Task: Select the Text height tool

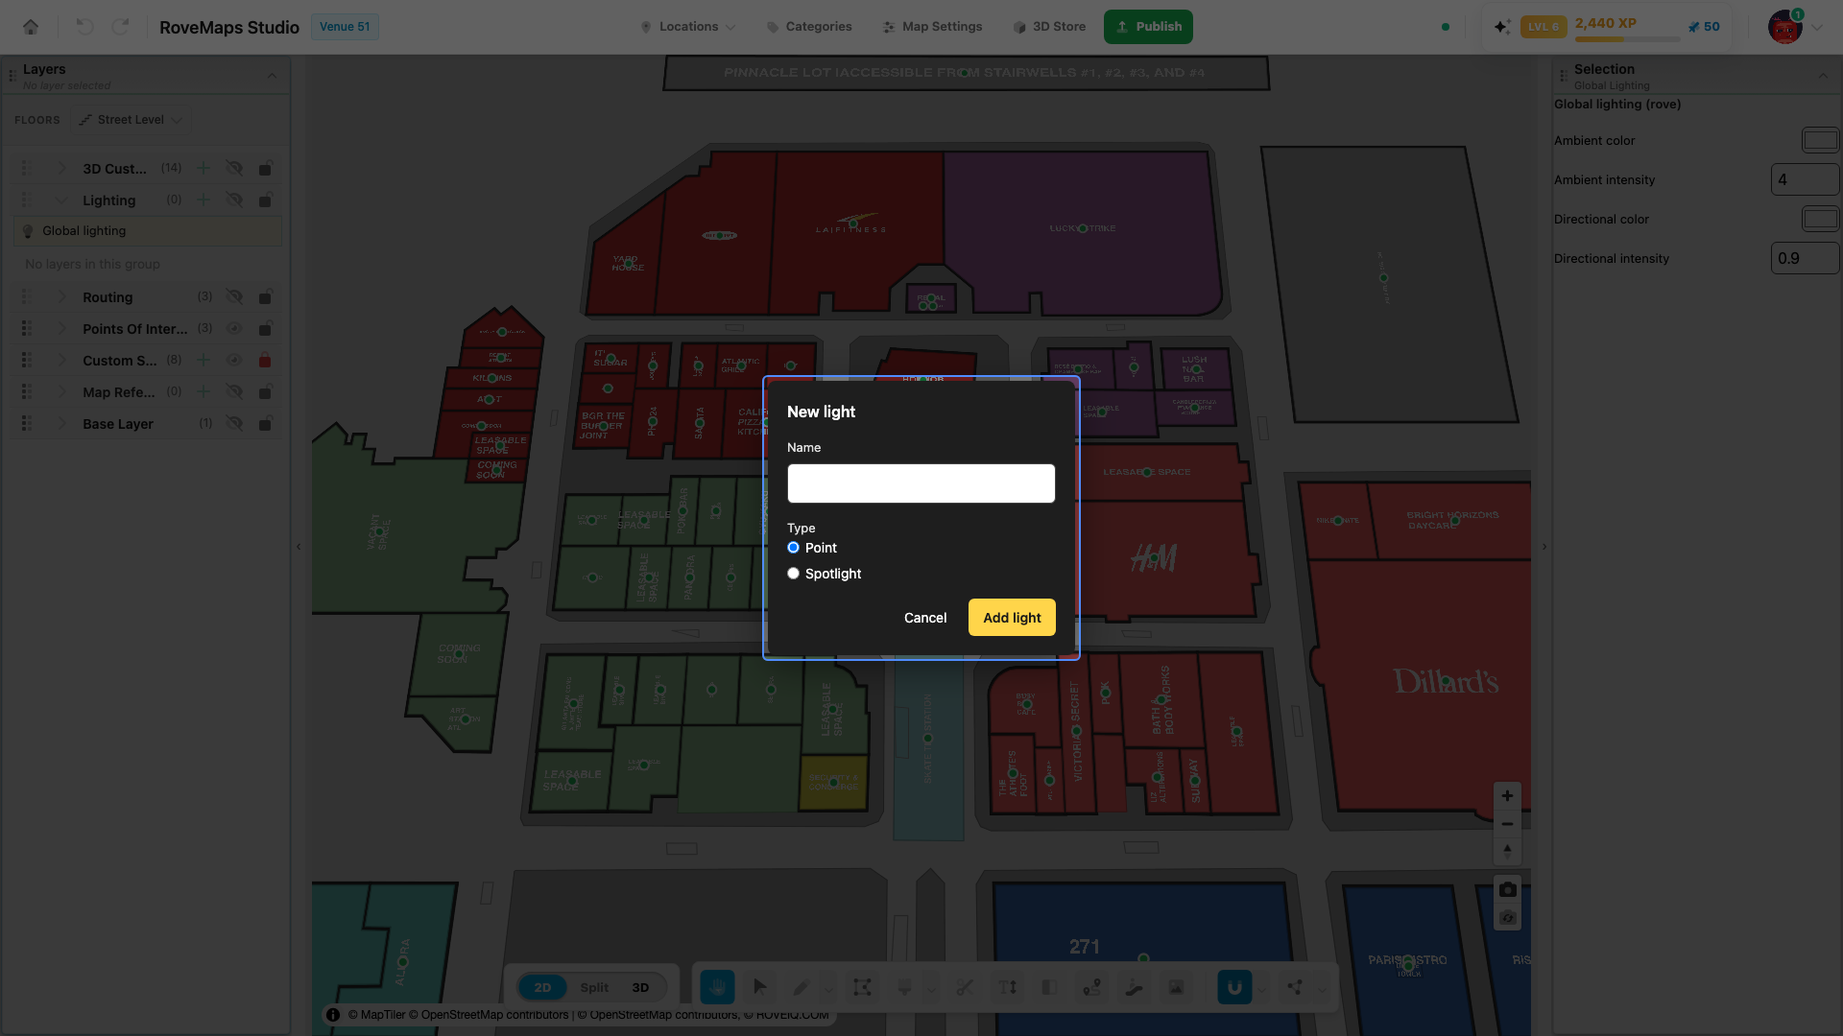Action: [x=1007, y=987]
